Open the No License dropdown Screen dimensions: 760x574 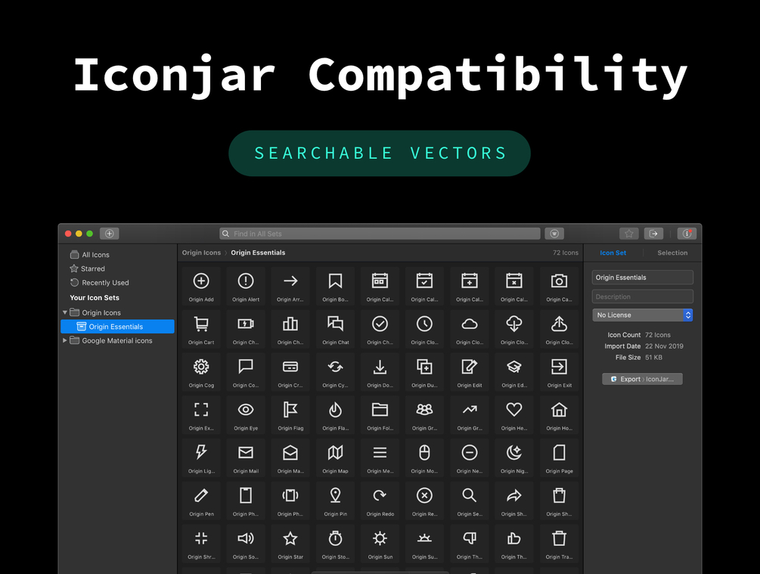pyautogui.click(x=642, y=315)
